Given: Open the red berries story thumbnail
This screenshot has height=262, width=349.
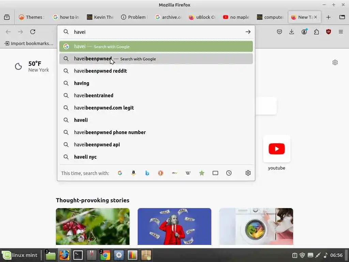Looking at the screenshot, I should point(93,227).
